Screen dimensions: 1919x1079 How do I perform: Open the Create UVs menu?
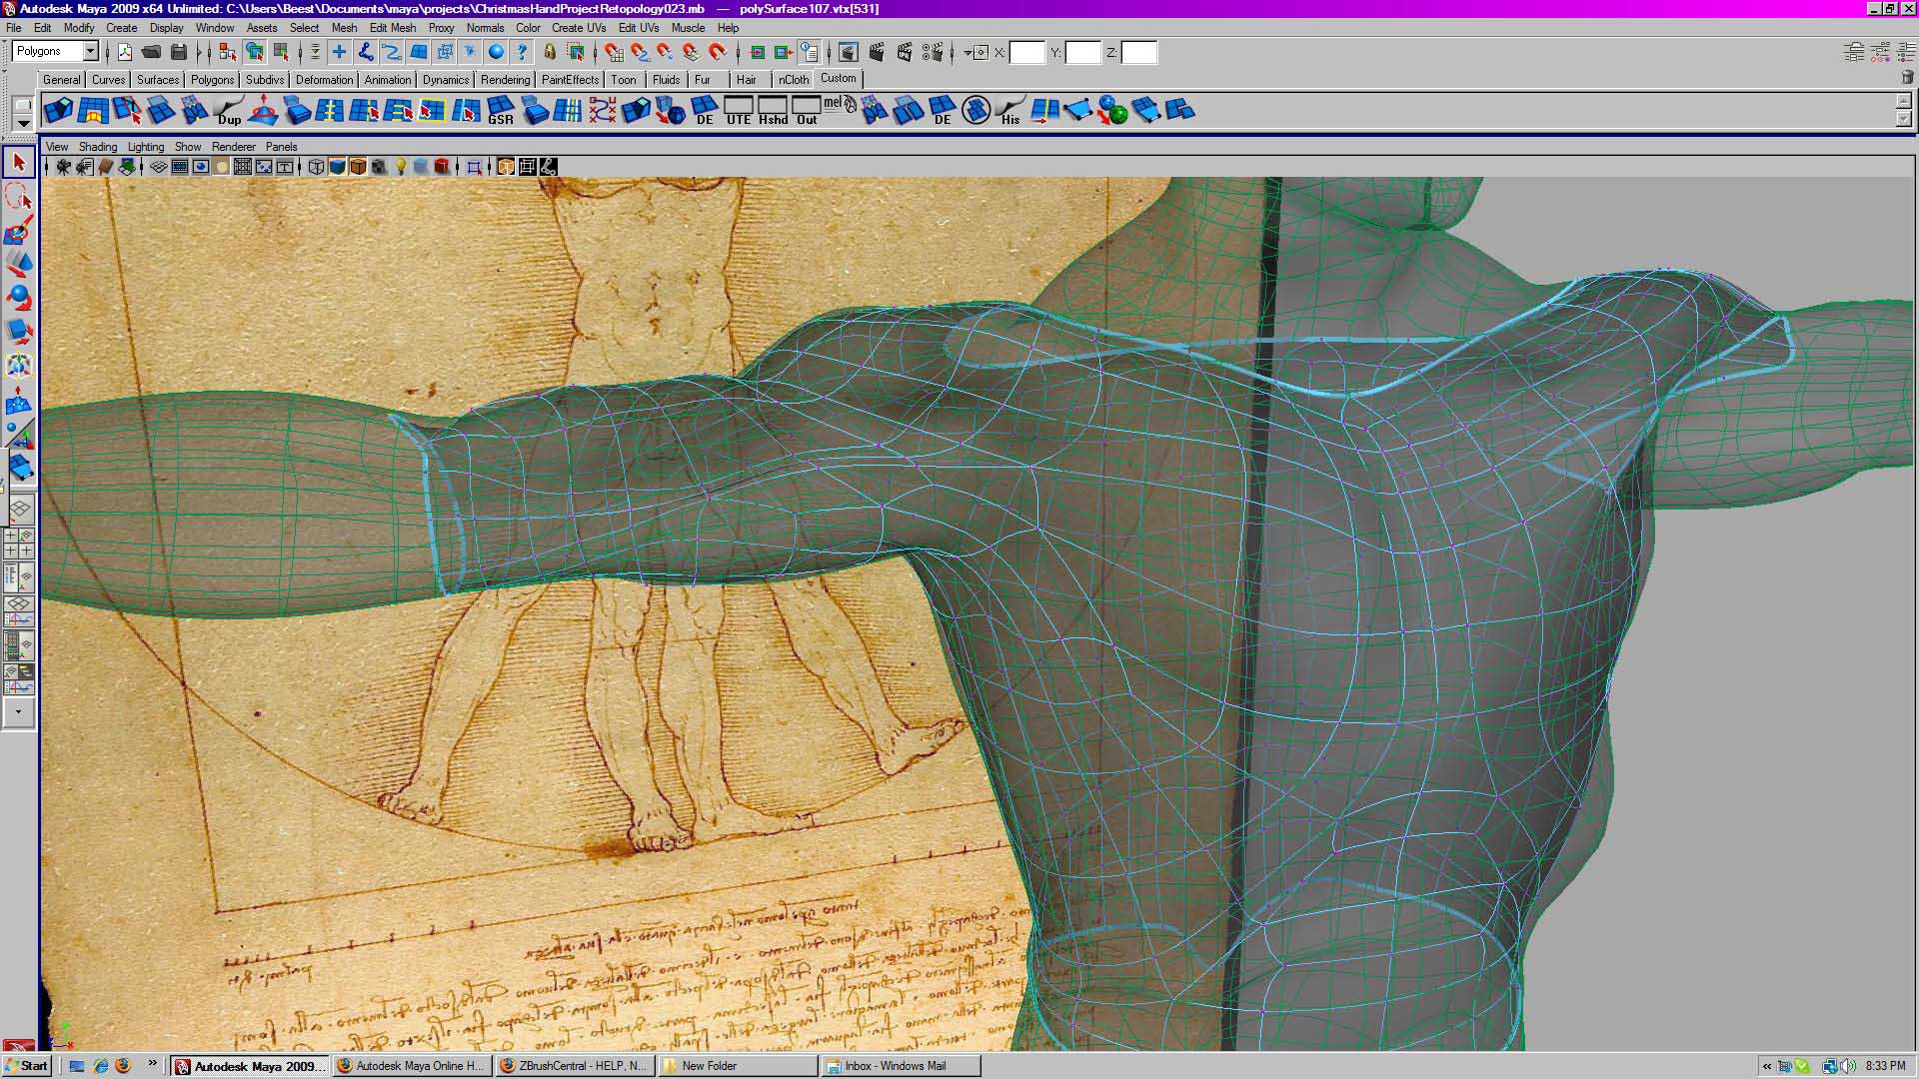(578, 28)
